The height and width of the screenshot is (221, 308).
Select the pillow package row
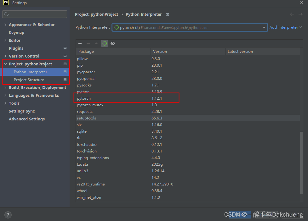188,59
